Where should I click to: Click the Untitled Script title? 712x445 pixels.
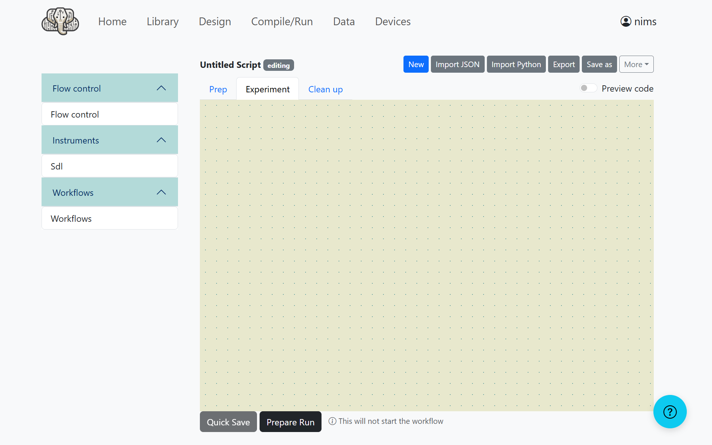pyautogui.click(x=230, y=65)
